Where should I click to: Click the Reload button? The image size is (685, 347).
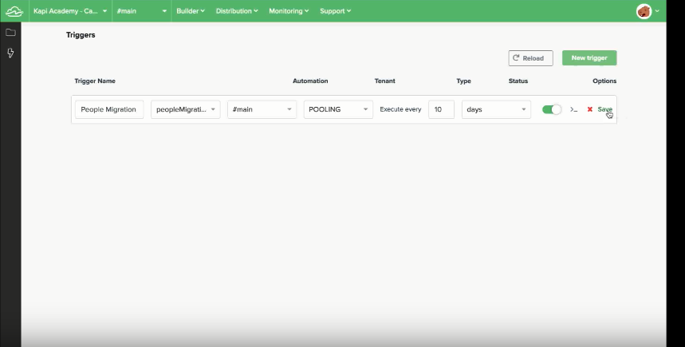(531, 58)
